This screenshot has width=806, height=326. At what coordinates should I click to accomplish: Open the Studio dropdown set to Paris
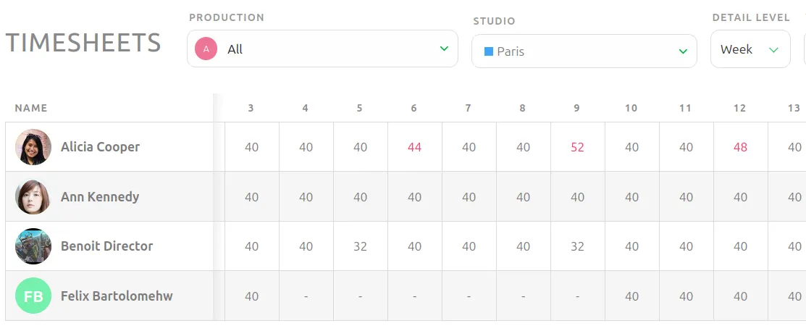point(584,51)
